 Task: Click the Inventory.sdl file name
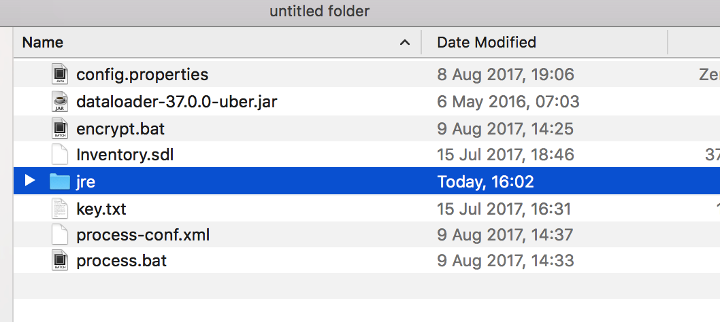point(125,155)
